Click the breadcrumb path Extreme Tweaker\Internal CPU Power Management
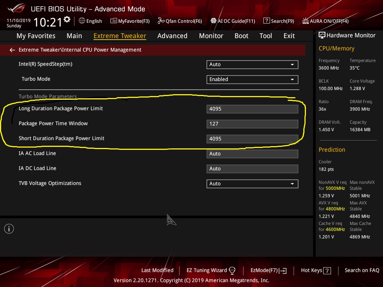This screenshot has height=287, width=383. coord(80,50)
